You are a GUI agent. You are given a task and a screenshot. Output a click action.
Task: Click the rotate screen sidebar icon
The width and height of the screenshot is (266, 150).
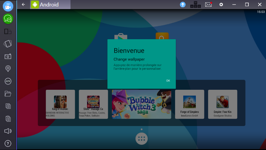point(8,44)
